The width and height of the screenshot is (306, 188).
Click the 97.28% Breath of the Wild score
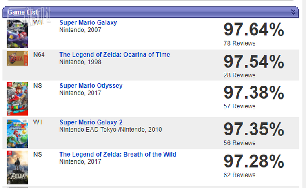pos(253,161)
